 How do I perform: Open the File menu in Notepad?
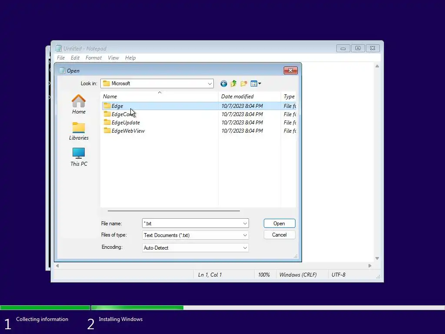tap(61, 58)
